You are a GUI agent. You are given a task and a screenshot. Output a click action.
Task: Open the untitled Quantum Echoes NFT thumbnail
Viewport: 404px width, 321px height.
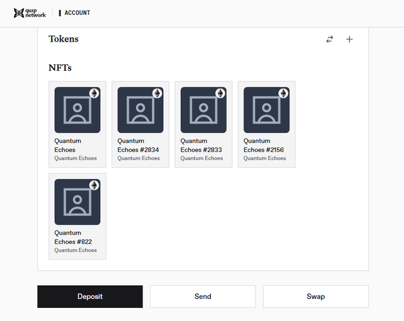point(77,110)
